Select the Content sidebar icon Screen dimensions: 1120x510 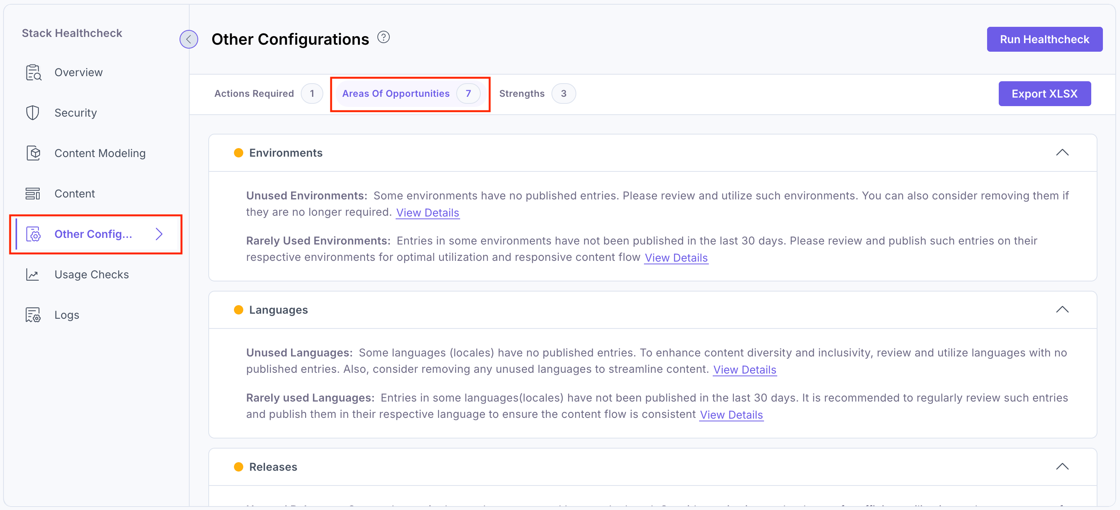pyautogui.click(x=33, y=193)
